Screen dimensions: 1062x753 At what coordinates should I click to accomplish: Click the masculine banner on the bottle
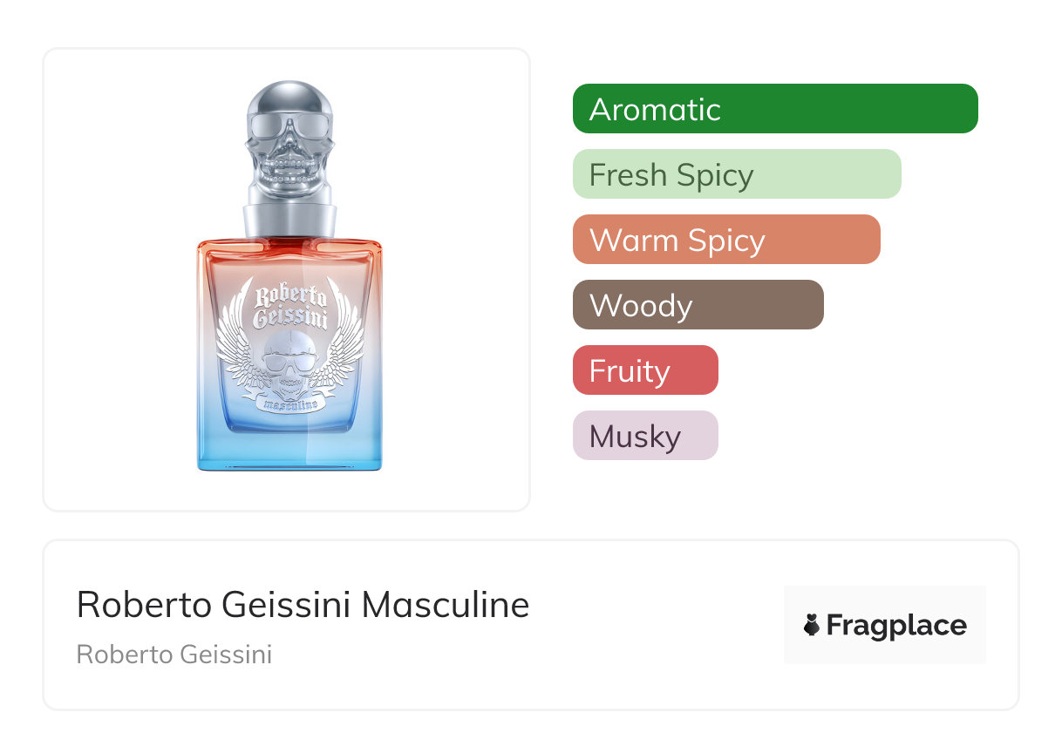289,404
